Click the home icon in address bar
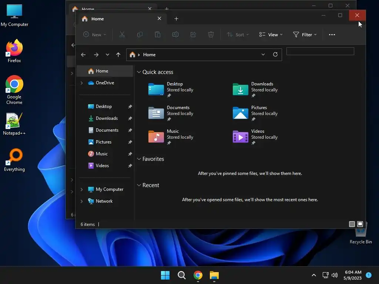Image resolution: width=379 pixels, height=284 pixels. [x=133, y=55]
